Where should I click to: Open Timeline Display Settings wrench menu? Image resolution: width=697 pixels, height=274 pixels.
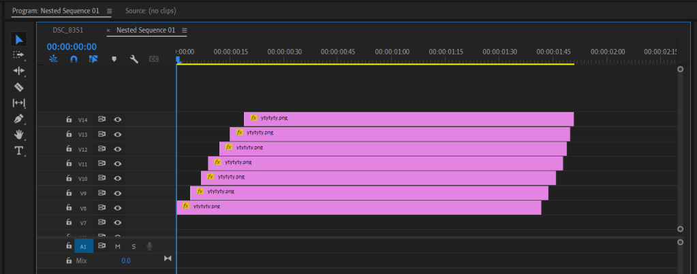tap(134, 59)
